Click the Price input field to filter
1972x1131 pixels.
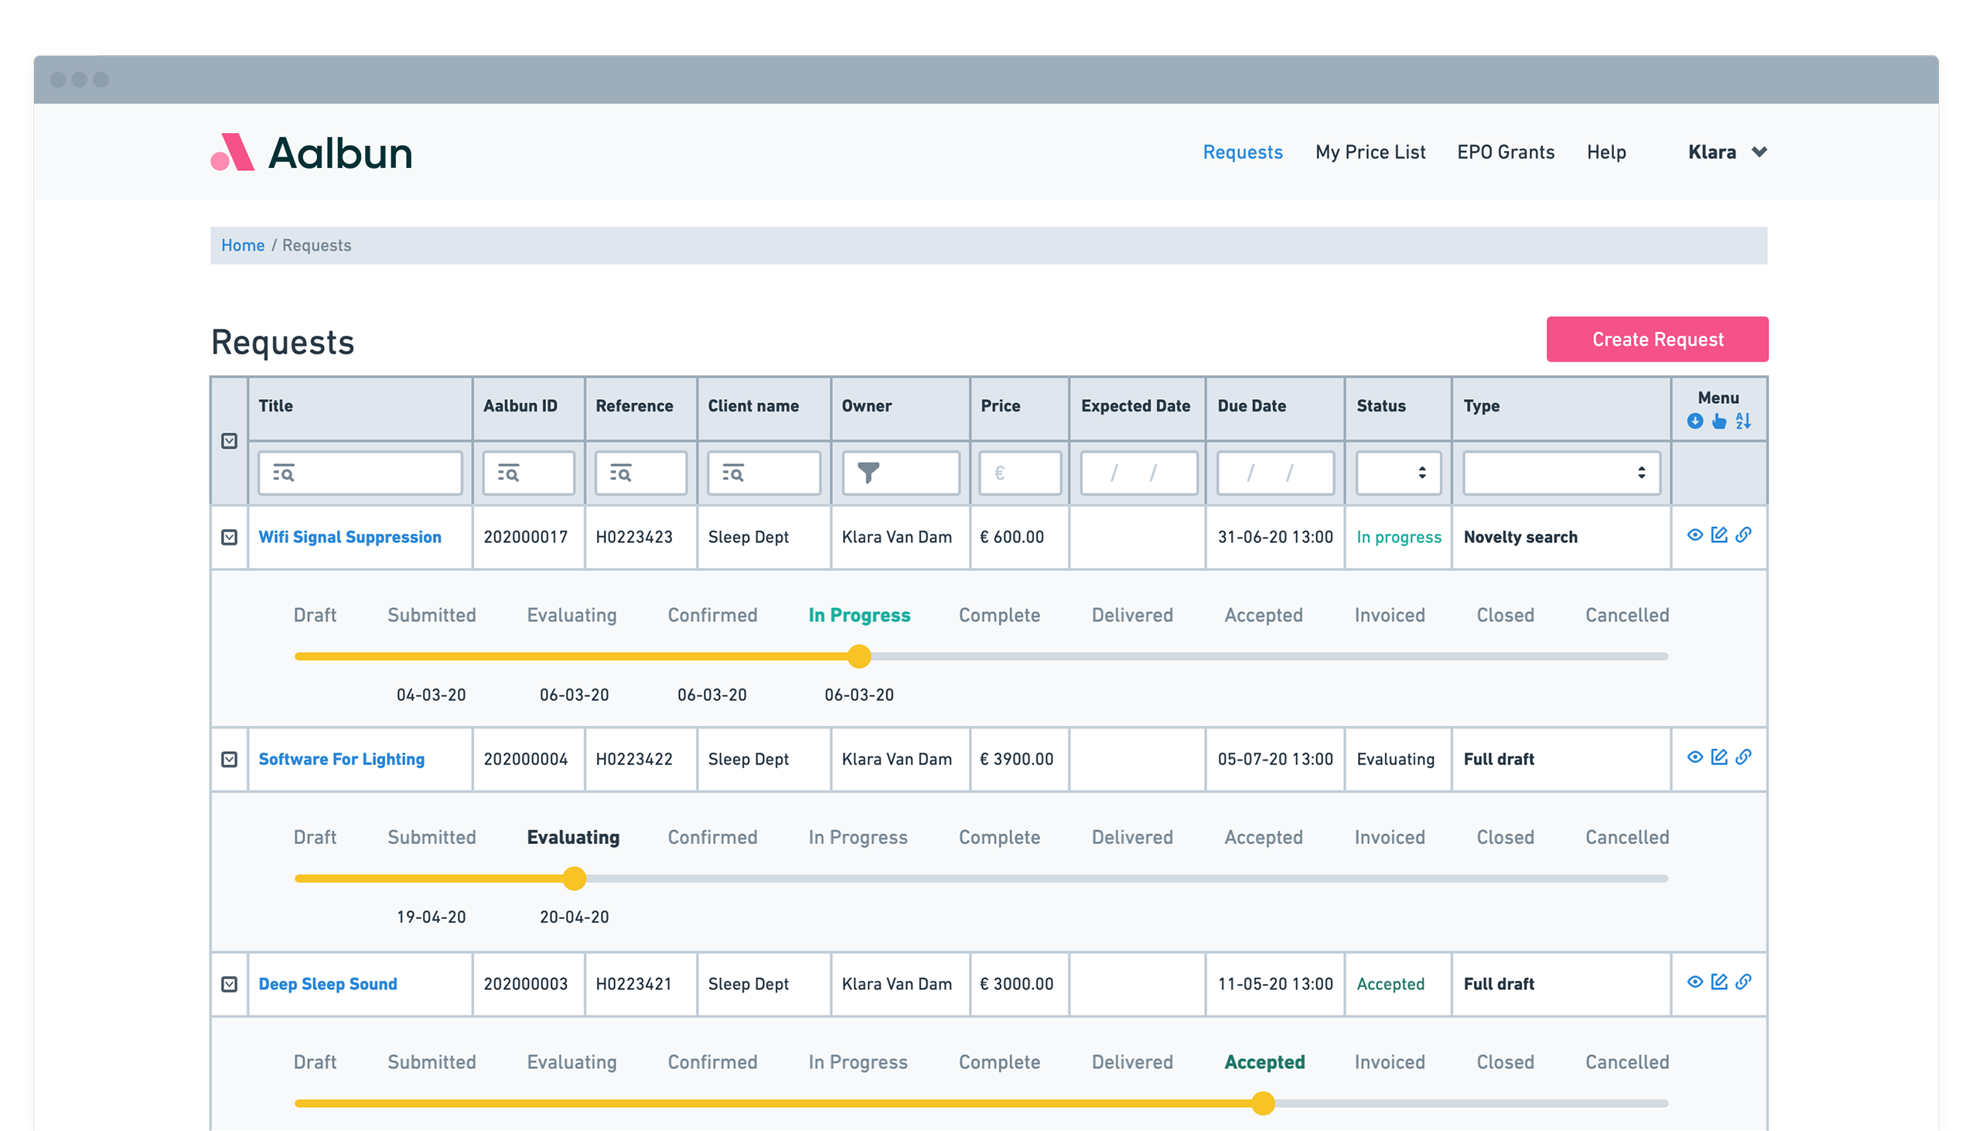point(1018,473)
